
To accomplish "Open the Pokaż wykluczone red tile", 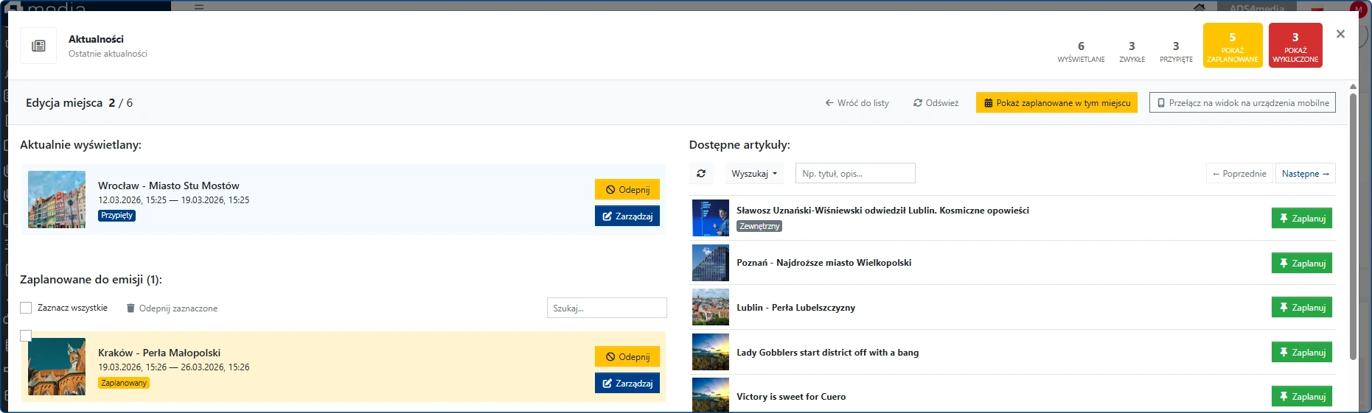I will pos(1295,46).
